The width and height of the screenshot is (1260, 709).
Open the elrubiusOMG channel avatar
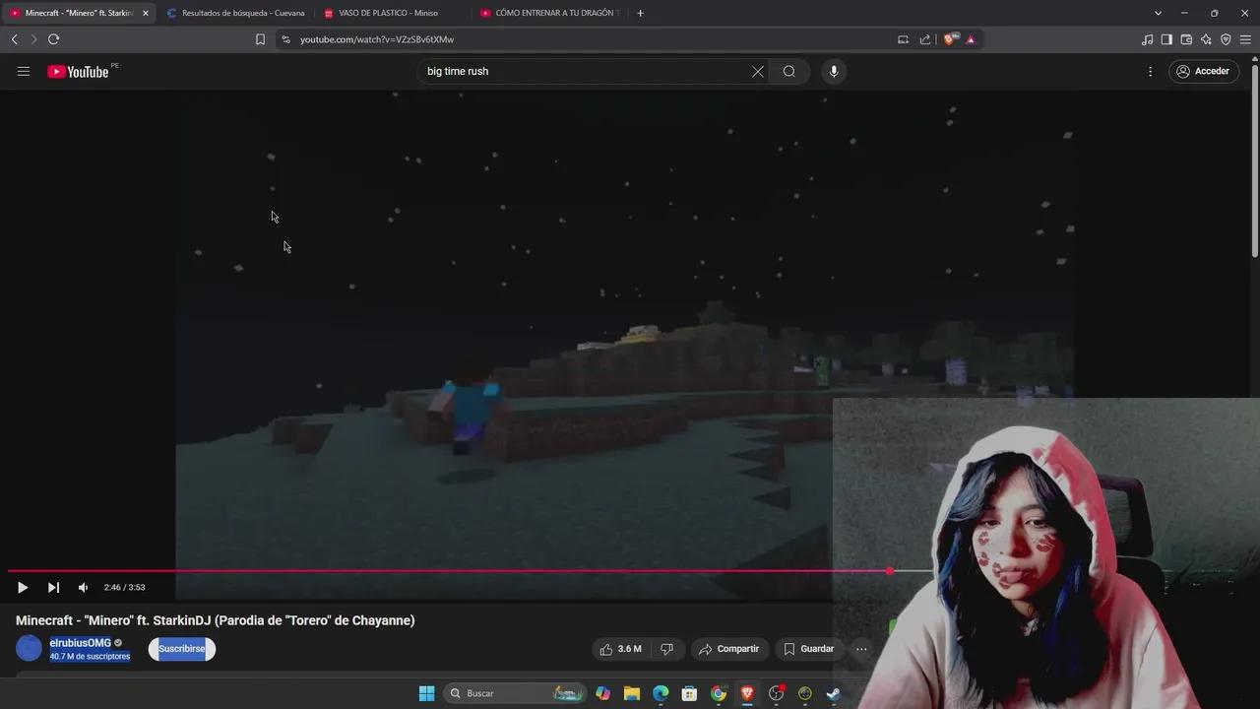click(30, 648)
